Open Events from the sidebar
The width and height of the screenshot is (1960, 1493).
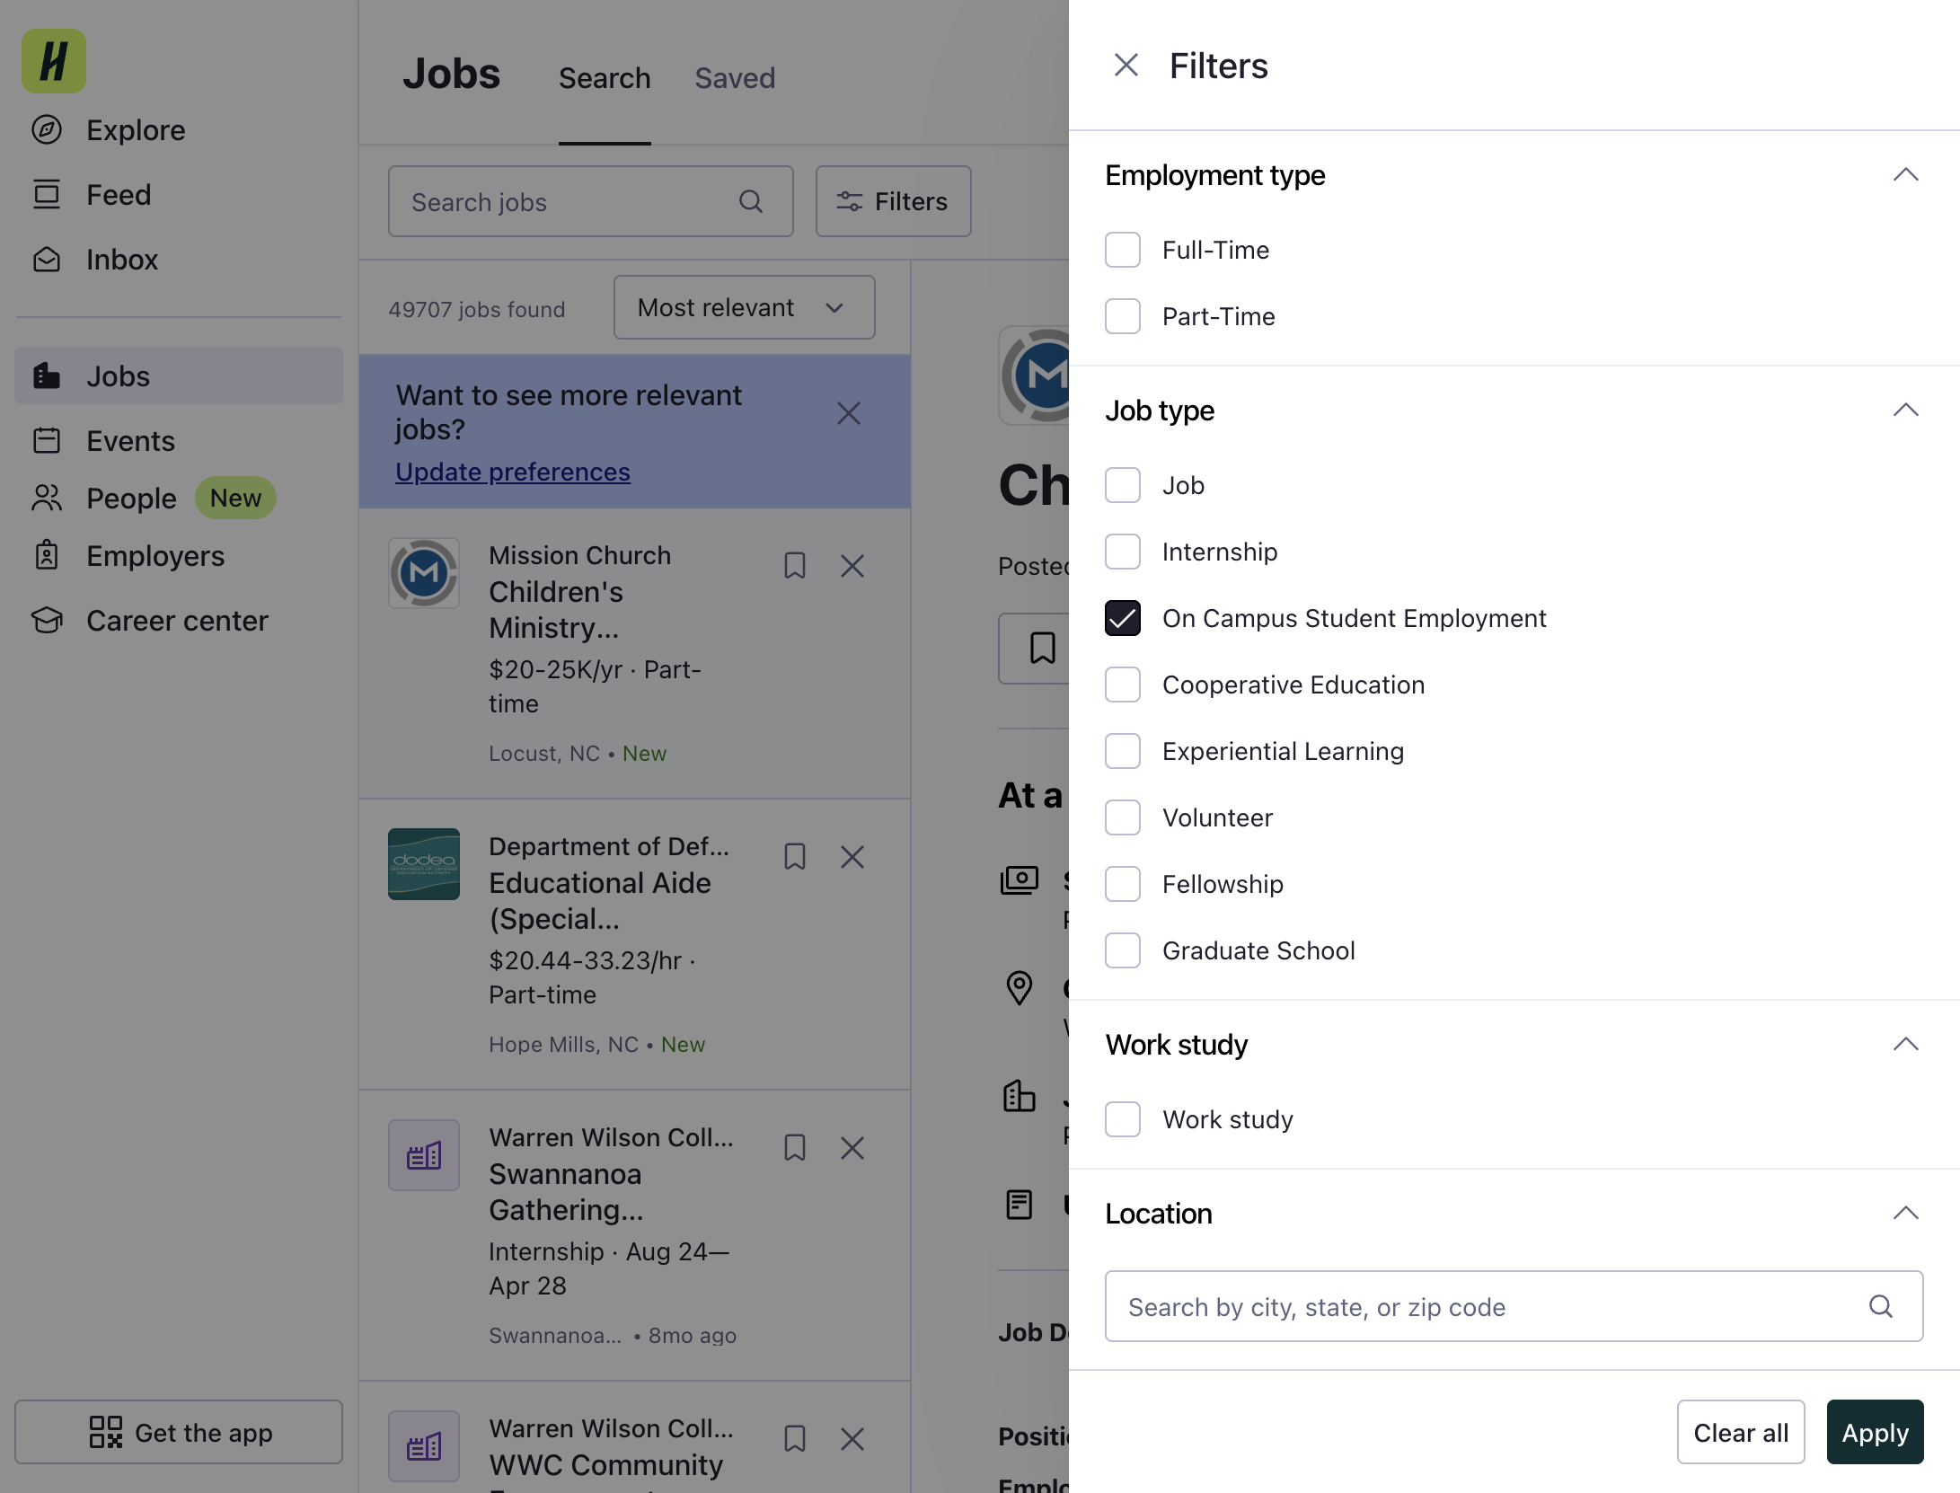(102, 441)
